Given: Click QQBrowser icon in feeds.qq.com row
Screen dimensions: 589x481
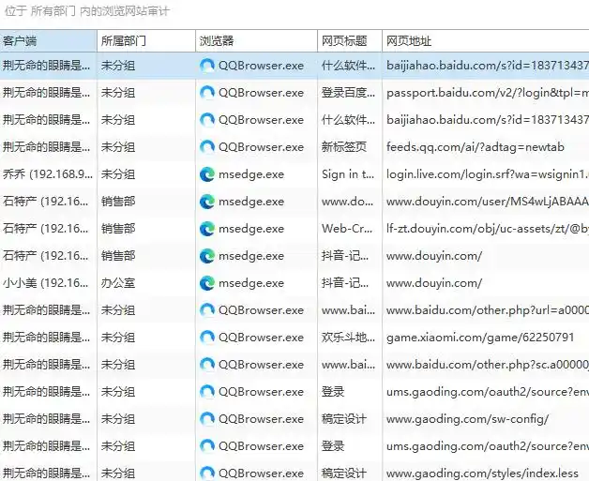Looking at the screenshot, I should [207, 147].
